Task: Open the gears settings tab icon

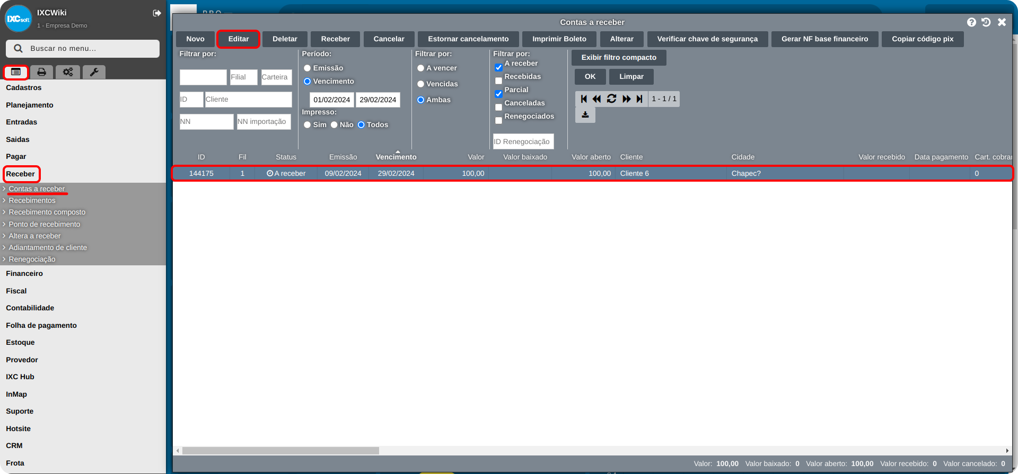Action: (x=68, y=72)
